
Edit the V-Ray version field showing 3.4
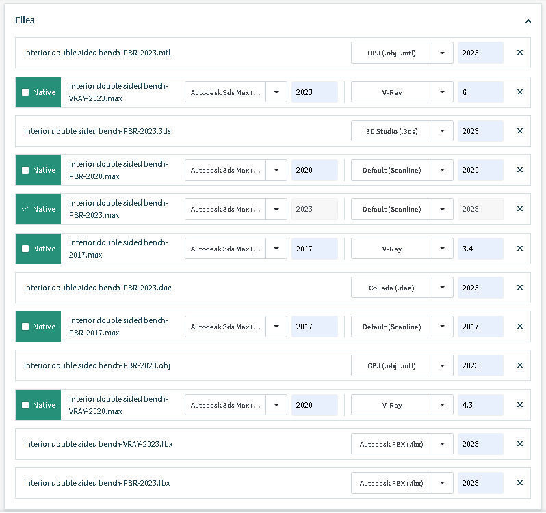(x=480, y=249)
